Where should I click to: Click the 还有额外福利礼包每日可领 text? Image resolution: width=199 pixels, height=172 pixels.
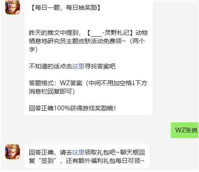click(105, 161)
